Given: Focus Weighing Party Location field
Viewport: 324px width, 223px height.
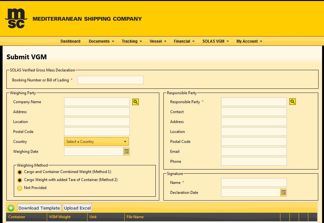Looking at the screenshot, I should point(97,121).
